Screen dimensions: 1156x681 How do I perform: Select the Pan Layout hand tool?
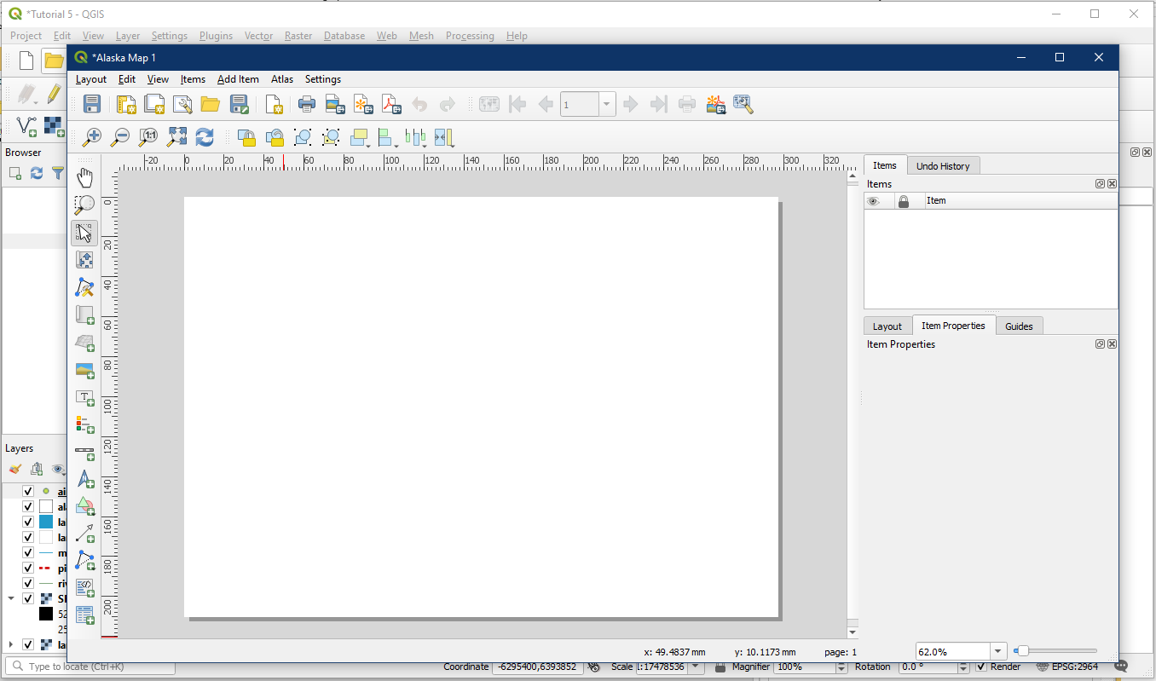[x=84, y=177]
